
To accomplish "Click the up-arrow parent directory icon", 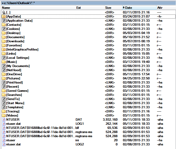I will [4, 12].
